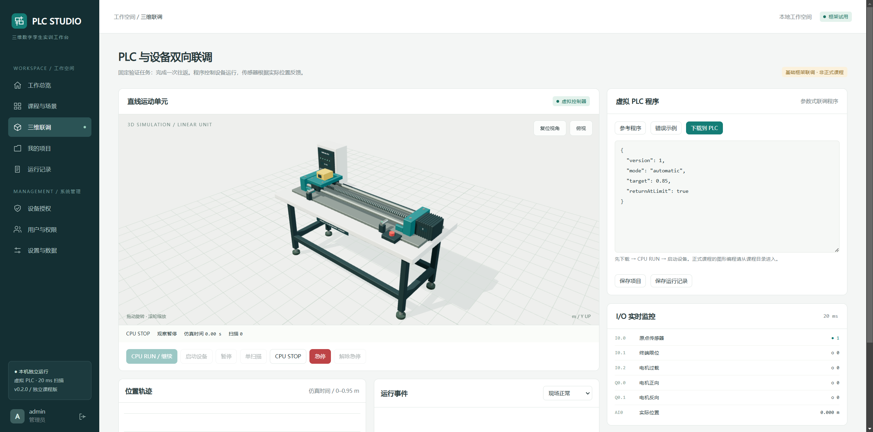Click the logout icon beside admin

82,416
